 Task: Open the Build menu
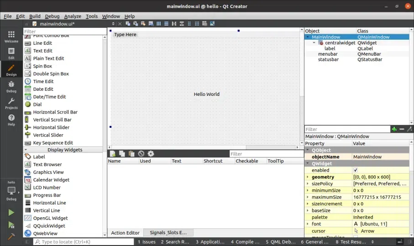(x=35, y=16)
